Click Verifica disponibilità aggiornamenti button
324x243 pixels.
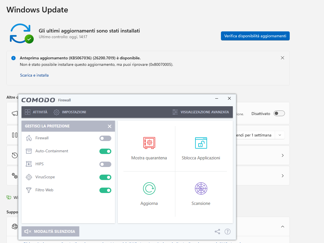click(255, 36)
